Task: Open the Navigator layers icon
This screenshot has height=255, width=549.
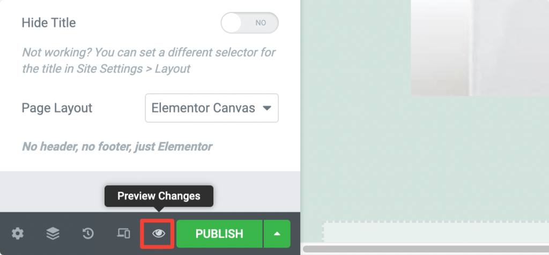Action: coord(53,234)
